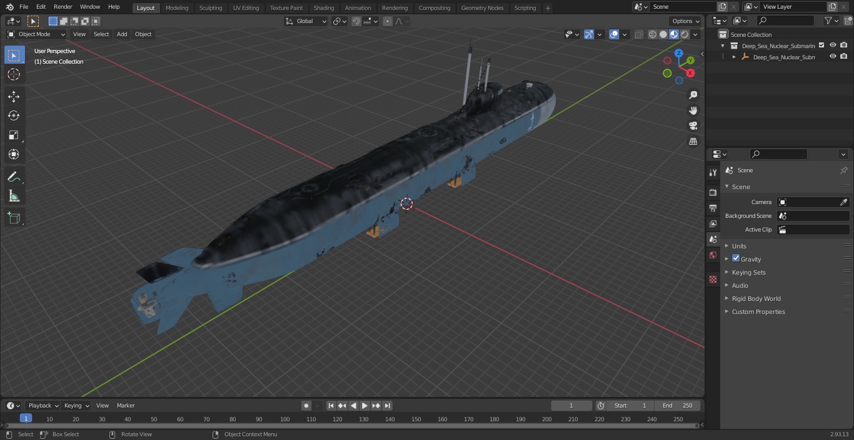Screen dimensions: 854x440
Task: Open the timeline Playback popover
Action: tap(43, 406)
